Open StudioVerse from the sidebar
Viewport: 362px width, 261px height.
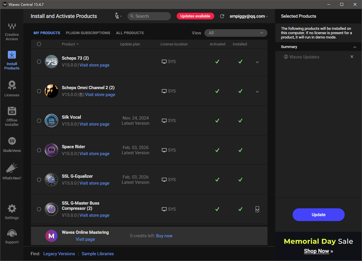[x=12, y=145]
